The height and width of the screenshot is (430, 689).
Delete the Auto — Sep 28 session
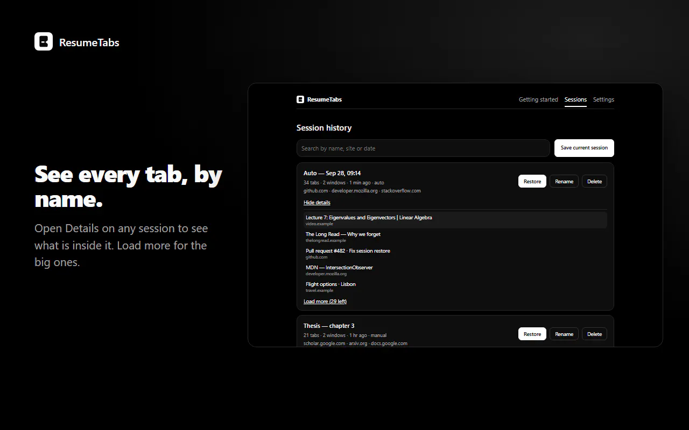[x=594, y=182]
